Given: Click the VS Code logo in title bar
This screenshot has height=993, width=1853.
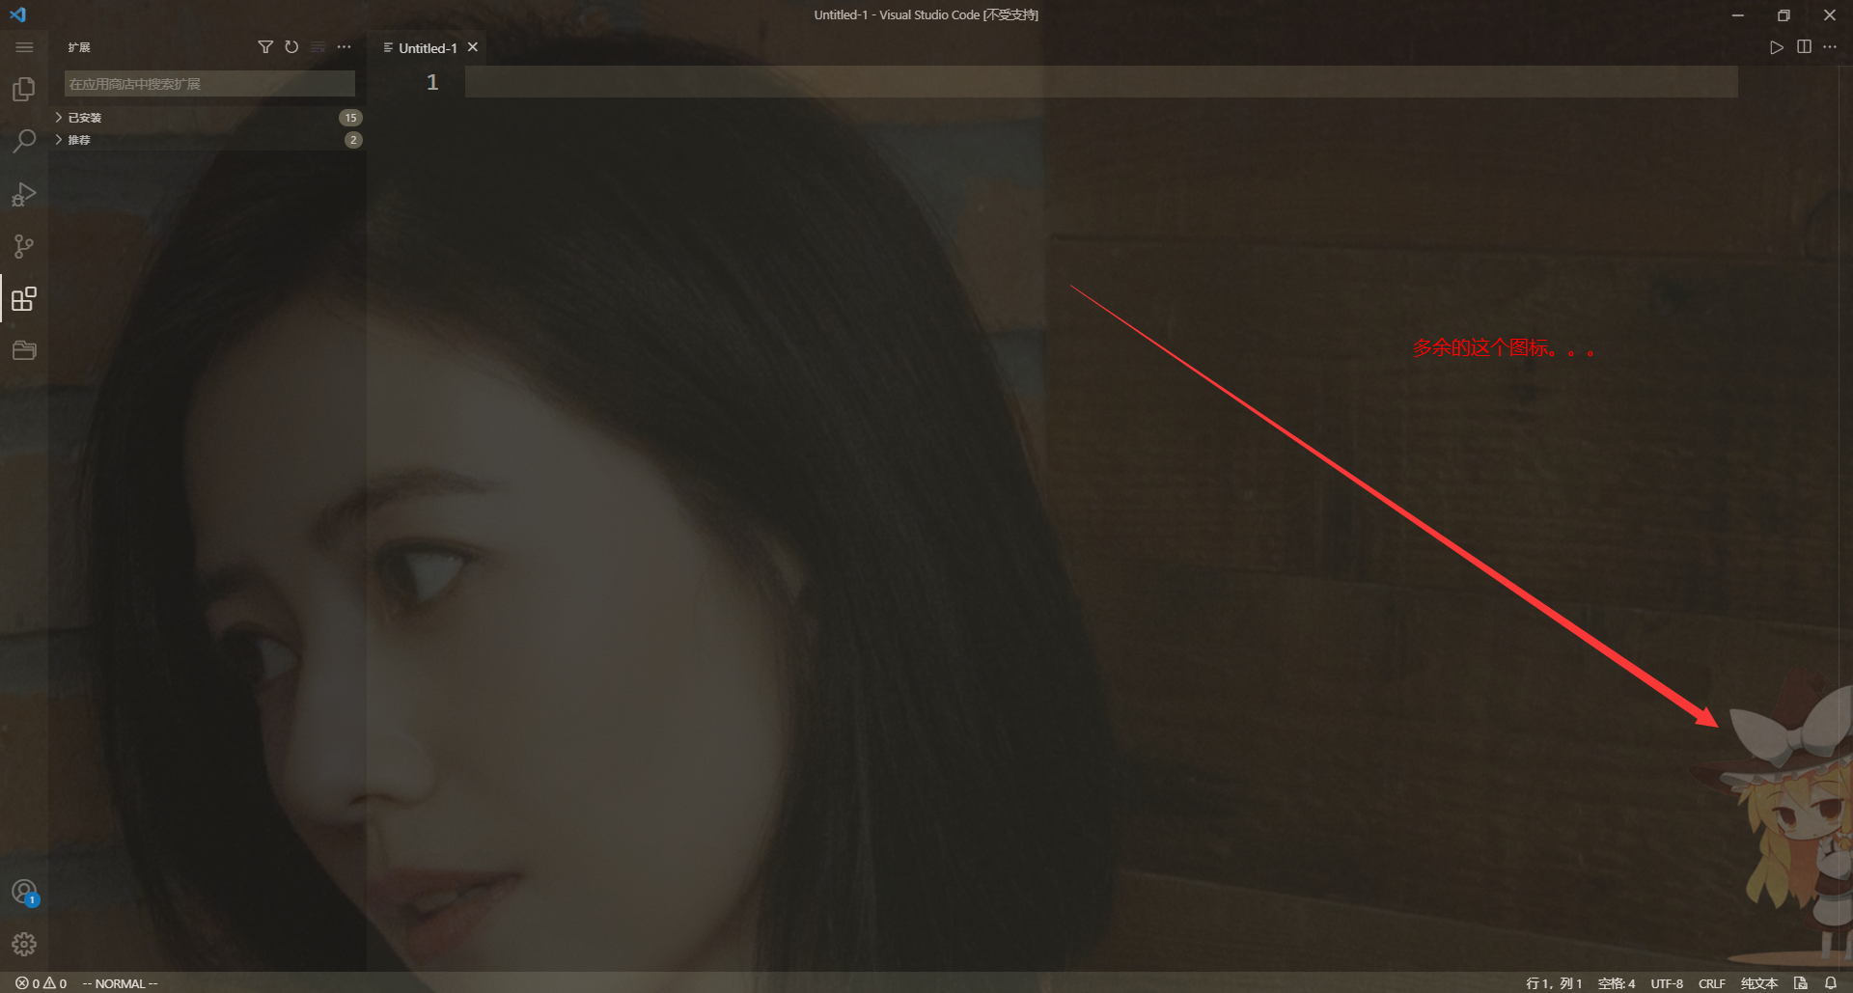Looking at the screenshot, I should [x=18, y=14].
